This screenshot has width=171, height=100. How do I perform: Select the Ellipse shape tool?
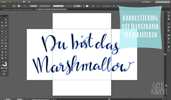coord(2,32)
